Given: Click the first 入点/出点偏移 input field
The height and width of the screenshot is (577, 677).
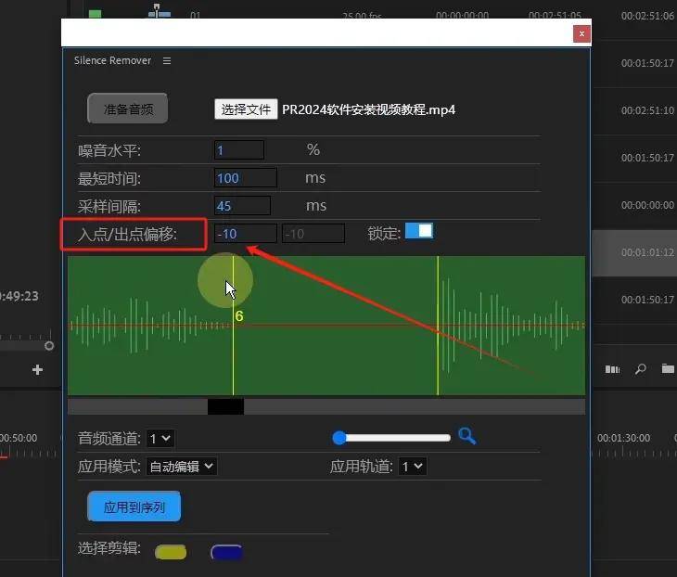Looking at the screenshot, I should [246, 234].
